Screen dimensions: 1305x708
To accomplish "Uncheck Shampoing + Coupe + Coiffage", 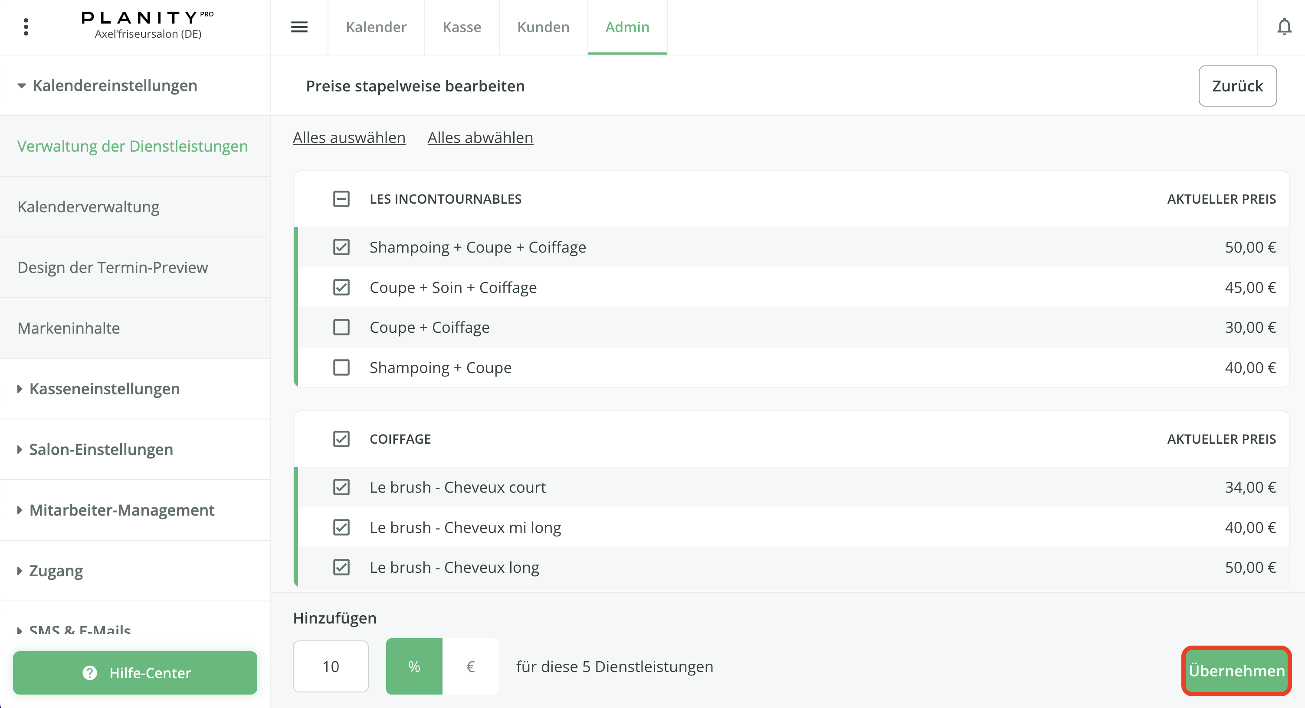I will pos(341,247).
